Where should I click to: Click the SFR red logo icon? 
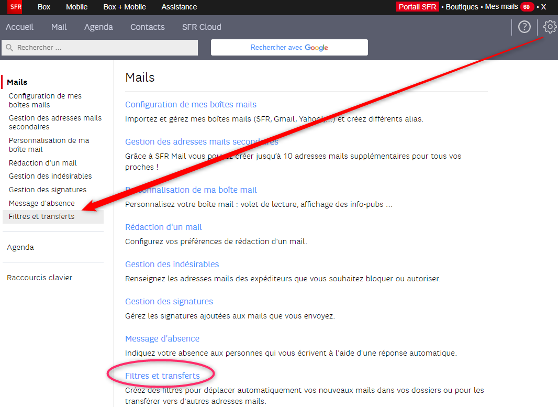click(x=16, y=7)
